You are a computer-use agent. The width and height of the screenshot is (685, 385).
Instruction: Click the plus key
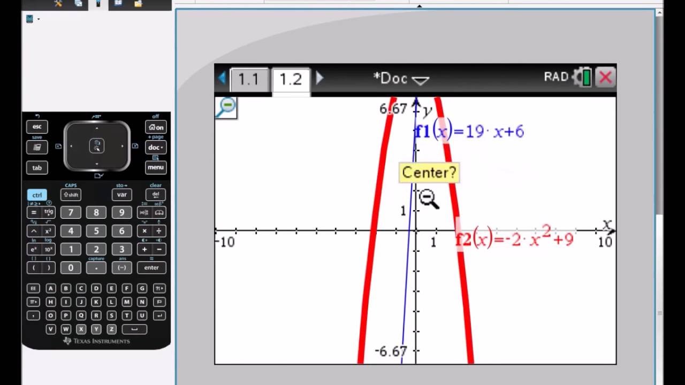pyautogui.click(x=144, y=249)
